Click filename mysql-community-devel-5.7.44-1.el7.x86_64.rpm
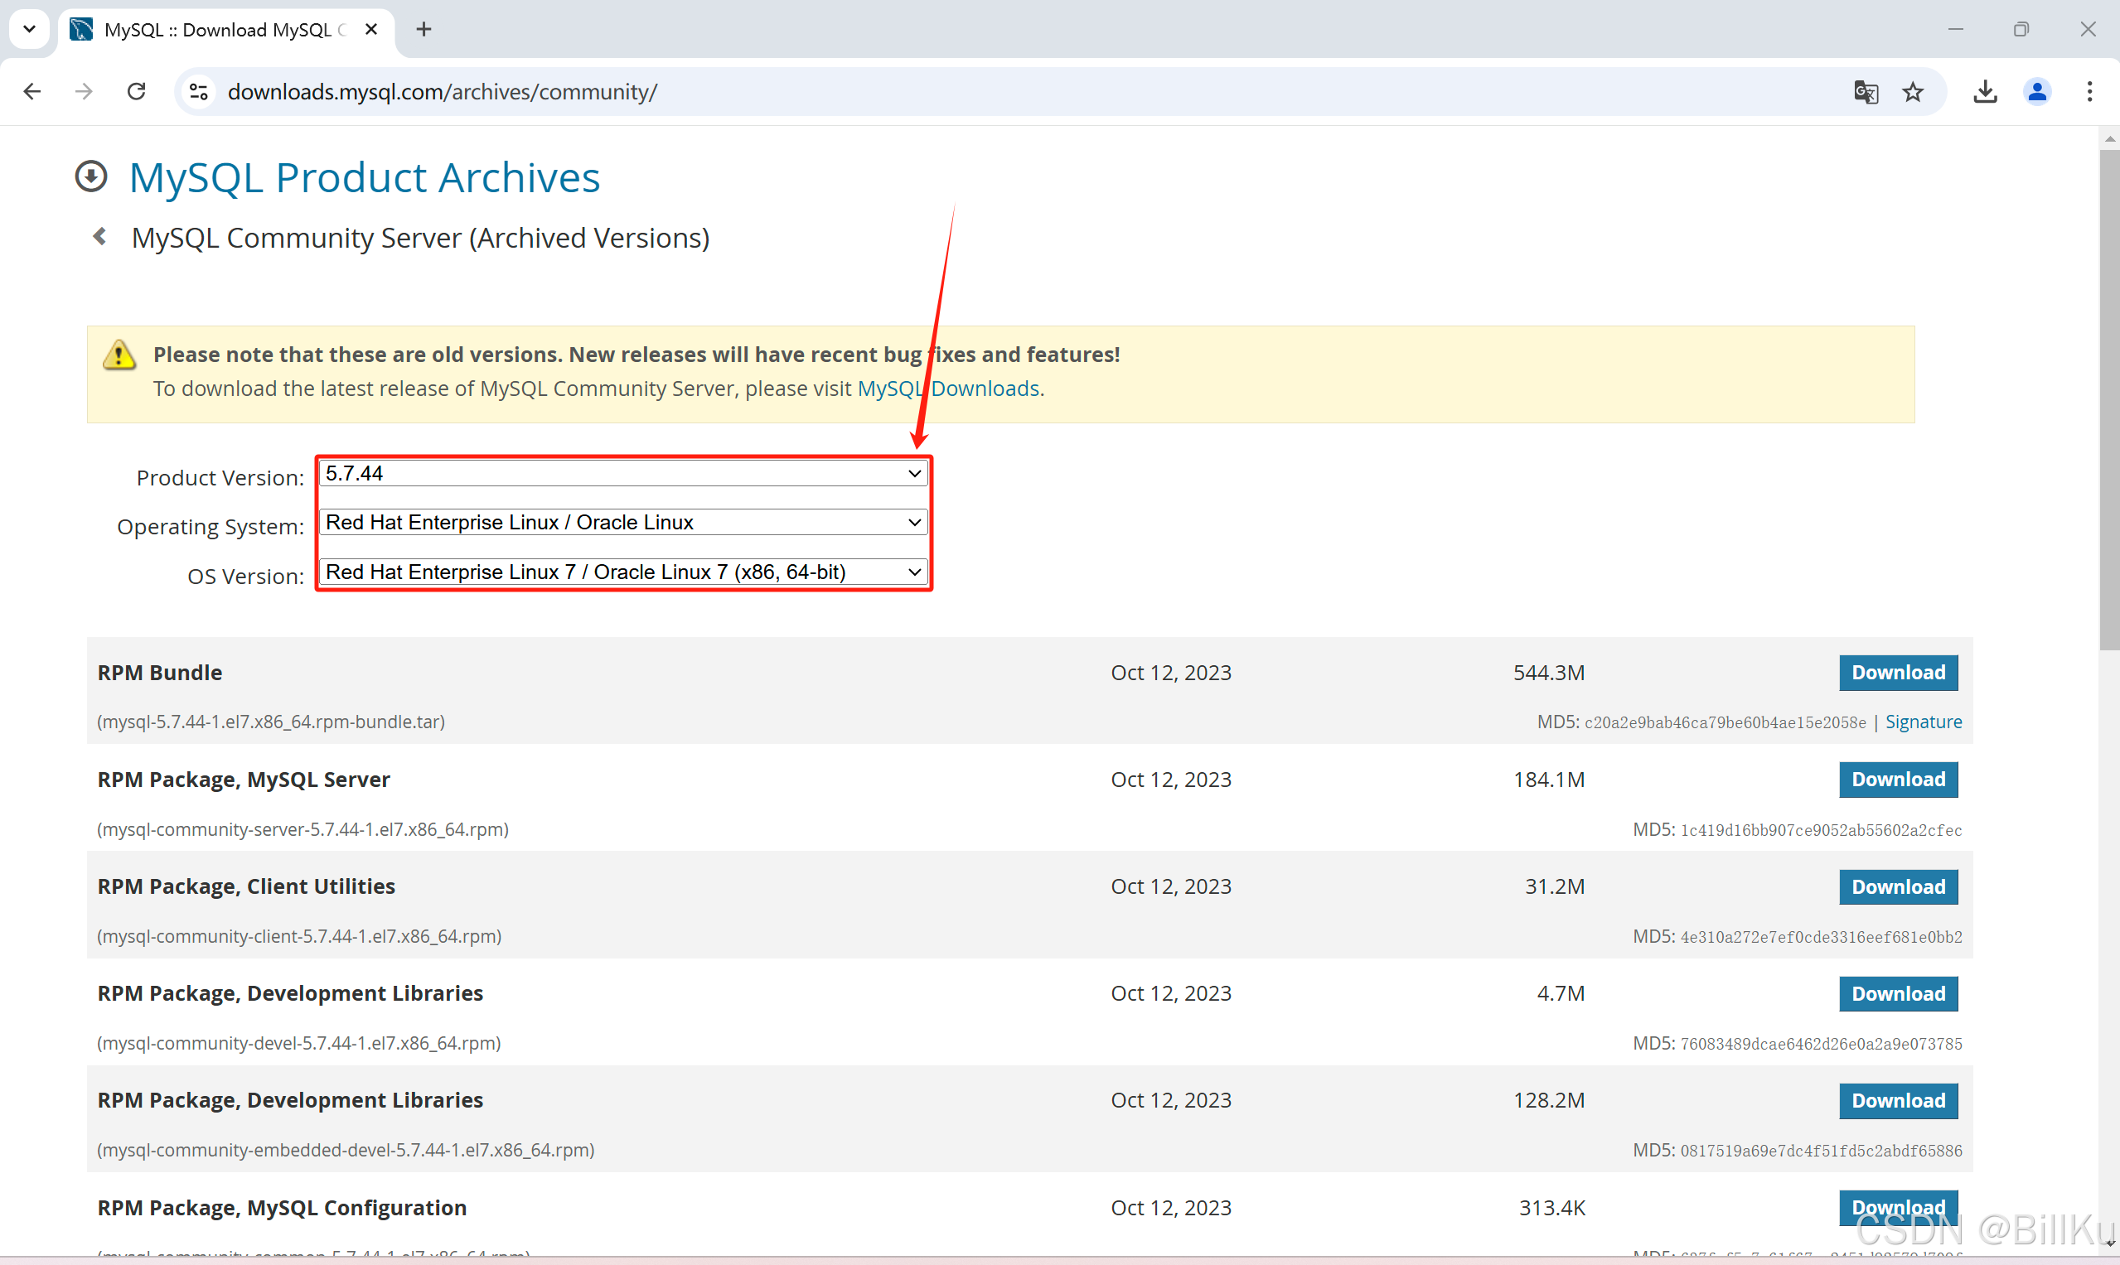 pyautogui.click(x=298, y=1043)
